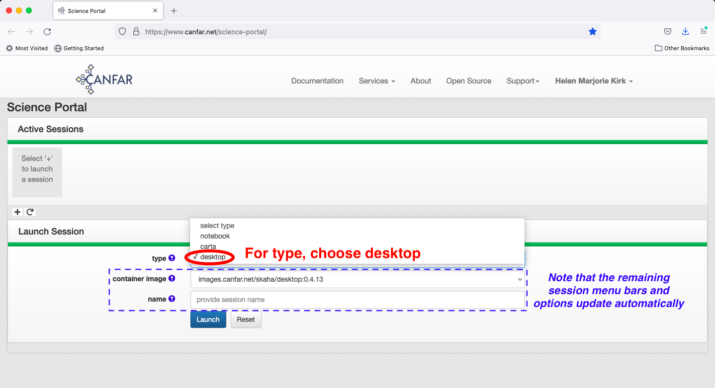Reload the page in the browser
This screenshot has height=388, width=715.
pos(47,31)
